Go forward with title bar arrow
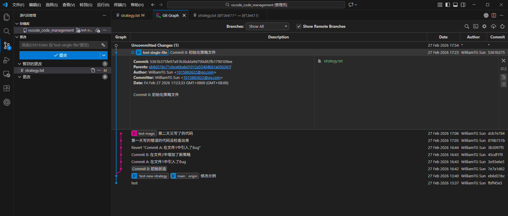The image size is (508, 216). point(161,5)
